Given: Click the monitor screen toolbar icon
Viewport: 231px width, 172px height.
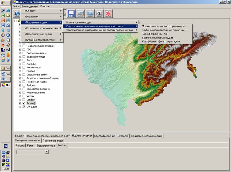Looking at the screenshot, I should point(90,14).
